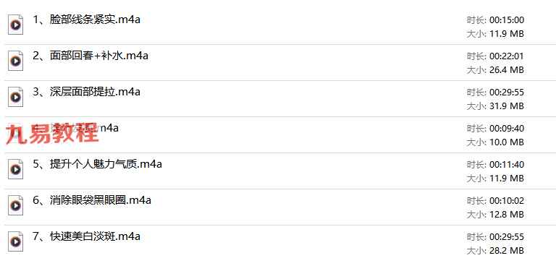This screenshot has width=556, height=266.
Task: Click the media icon beside 提升个人魅力气质.m4a
Action: point(16,169)
